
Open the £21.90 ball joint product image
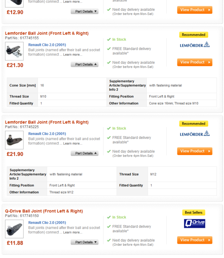click(14, 140)
